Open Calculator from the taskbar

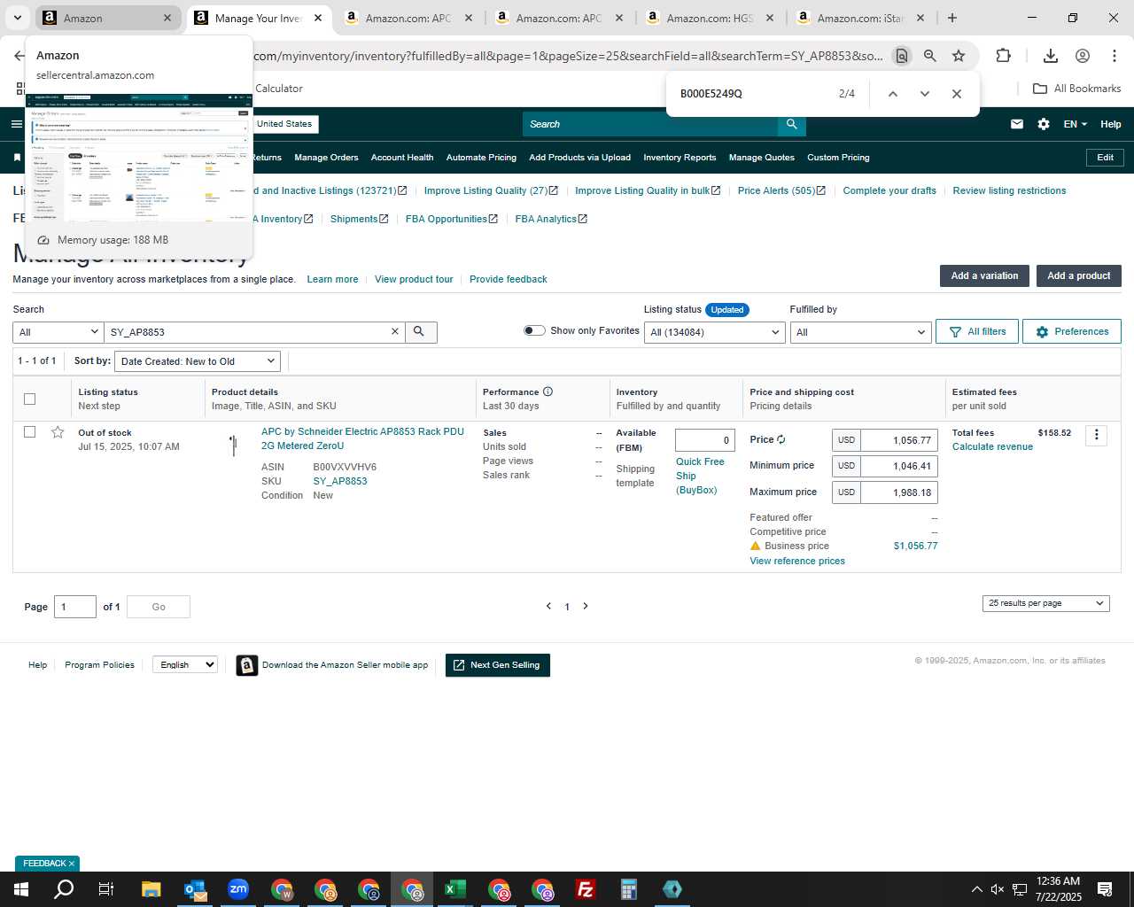(x=629, y=889)
